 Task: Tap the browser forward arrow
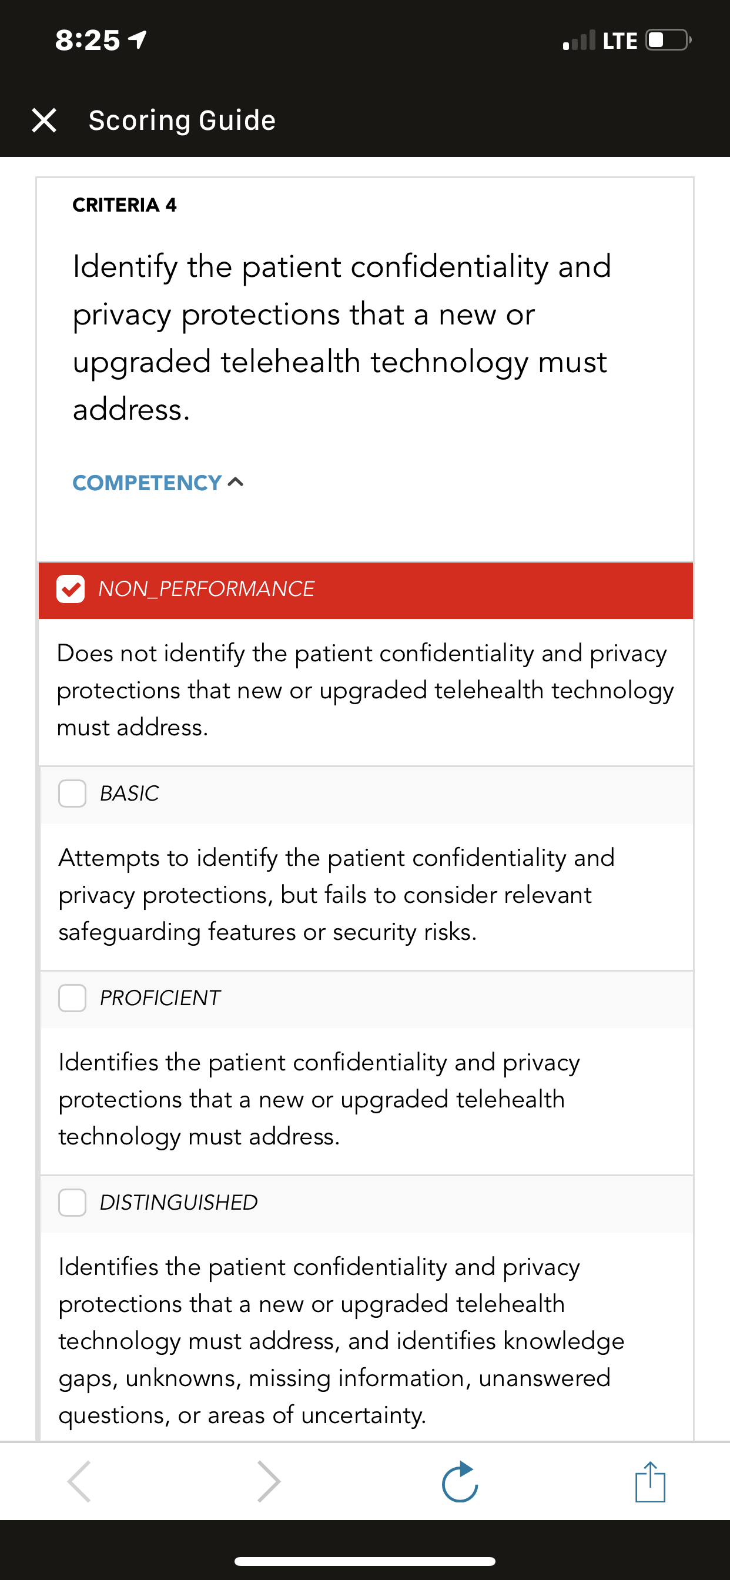click(269, 1481)
